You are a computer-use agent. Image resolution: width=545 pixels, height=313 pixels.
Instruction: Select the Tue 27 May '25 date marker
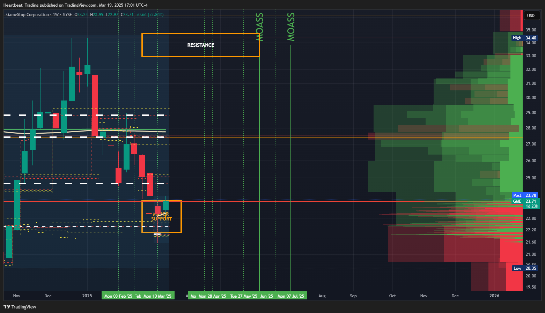pos(244,296)
